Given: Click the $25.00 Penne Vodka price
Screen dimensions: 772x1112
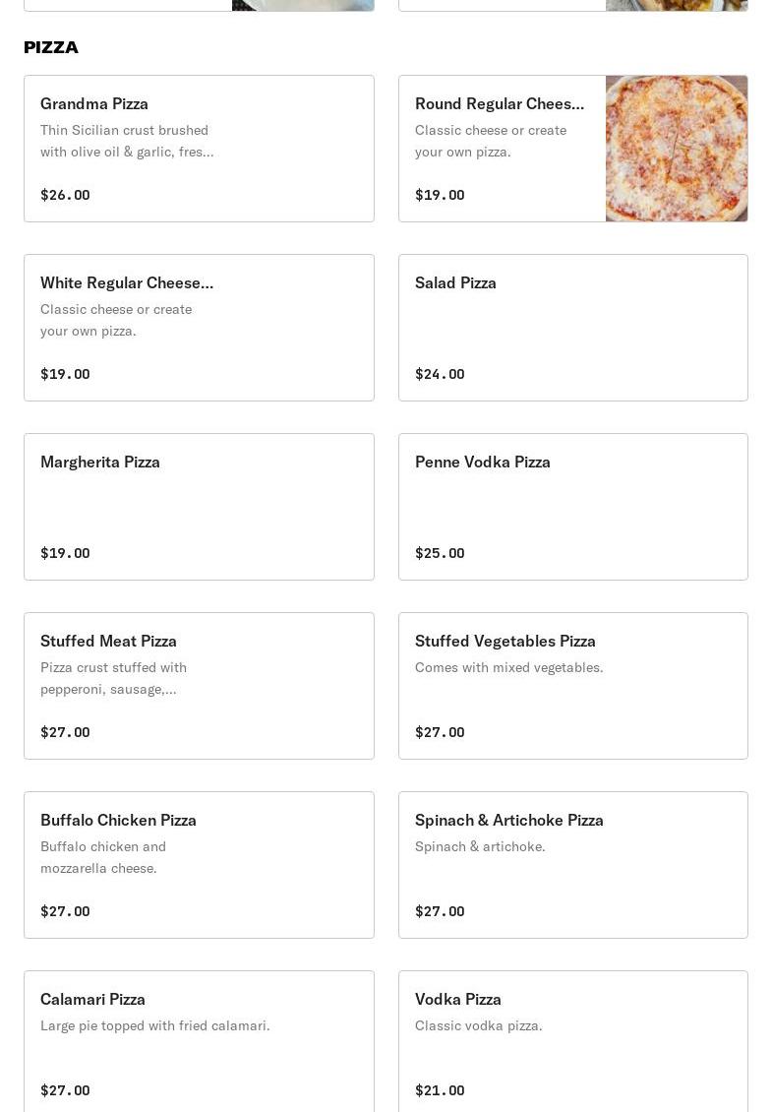Looking at the screenshot, I should tap(440, 553).
